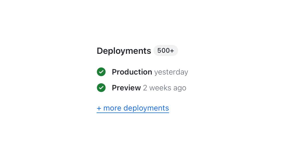Click the green checkmark beside Preview

coord(101,88)
